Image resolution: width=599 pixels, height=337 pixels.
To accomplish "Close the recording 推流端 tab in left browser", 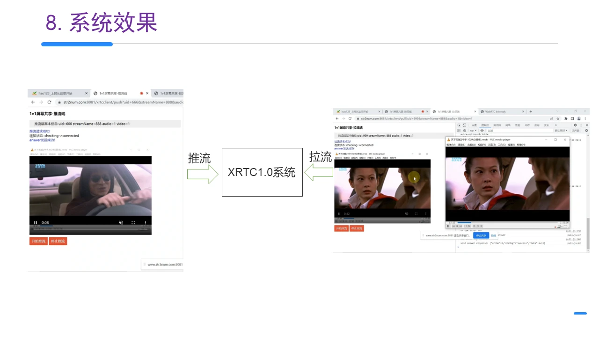I will tap(147, 93).
